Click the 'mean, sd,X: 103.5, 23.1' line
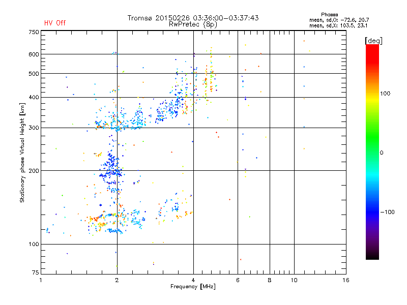The width and height of the screenshot is (407, 305). pyautogui.click(x=338, y=25)
